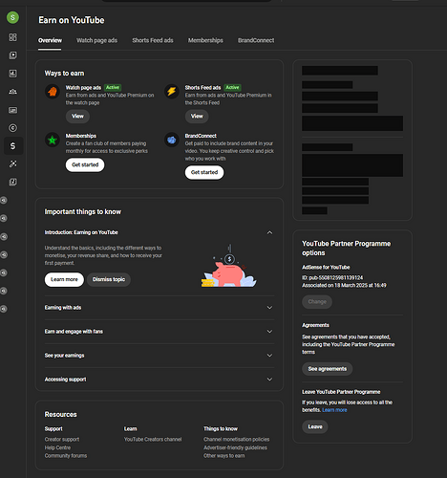The width and height of the screenshot is (447, 478).
Task: Open the YouTube Creators channel link
Action: tap(153, 440)
